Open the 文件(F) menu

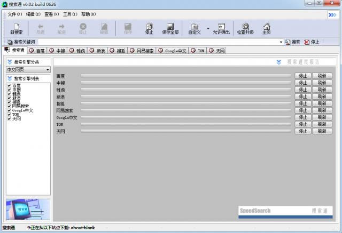coord(15,14)
